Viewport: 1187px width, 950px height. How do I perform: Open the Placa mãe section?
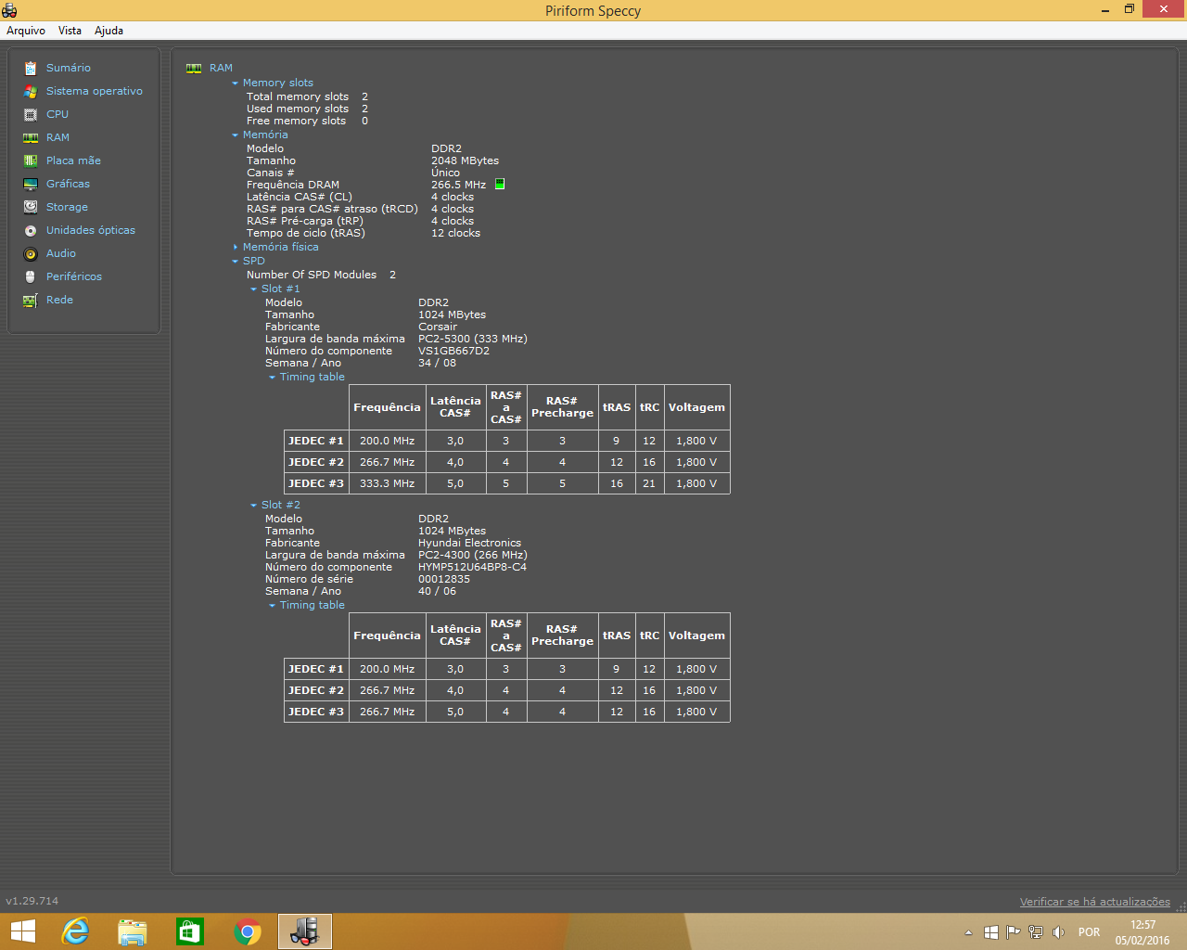pos(73,160)
